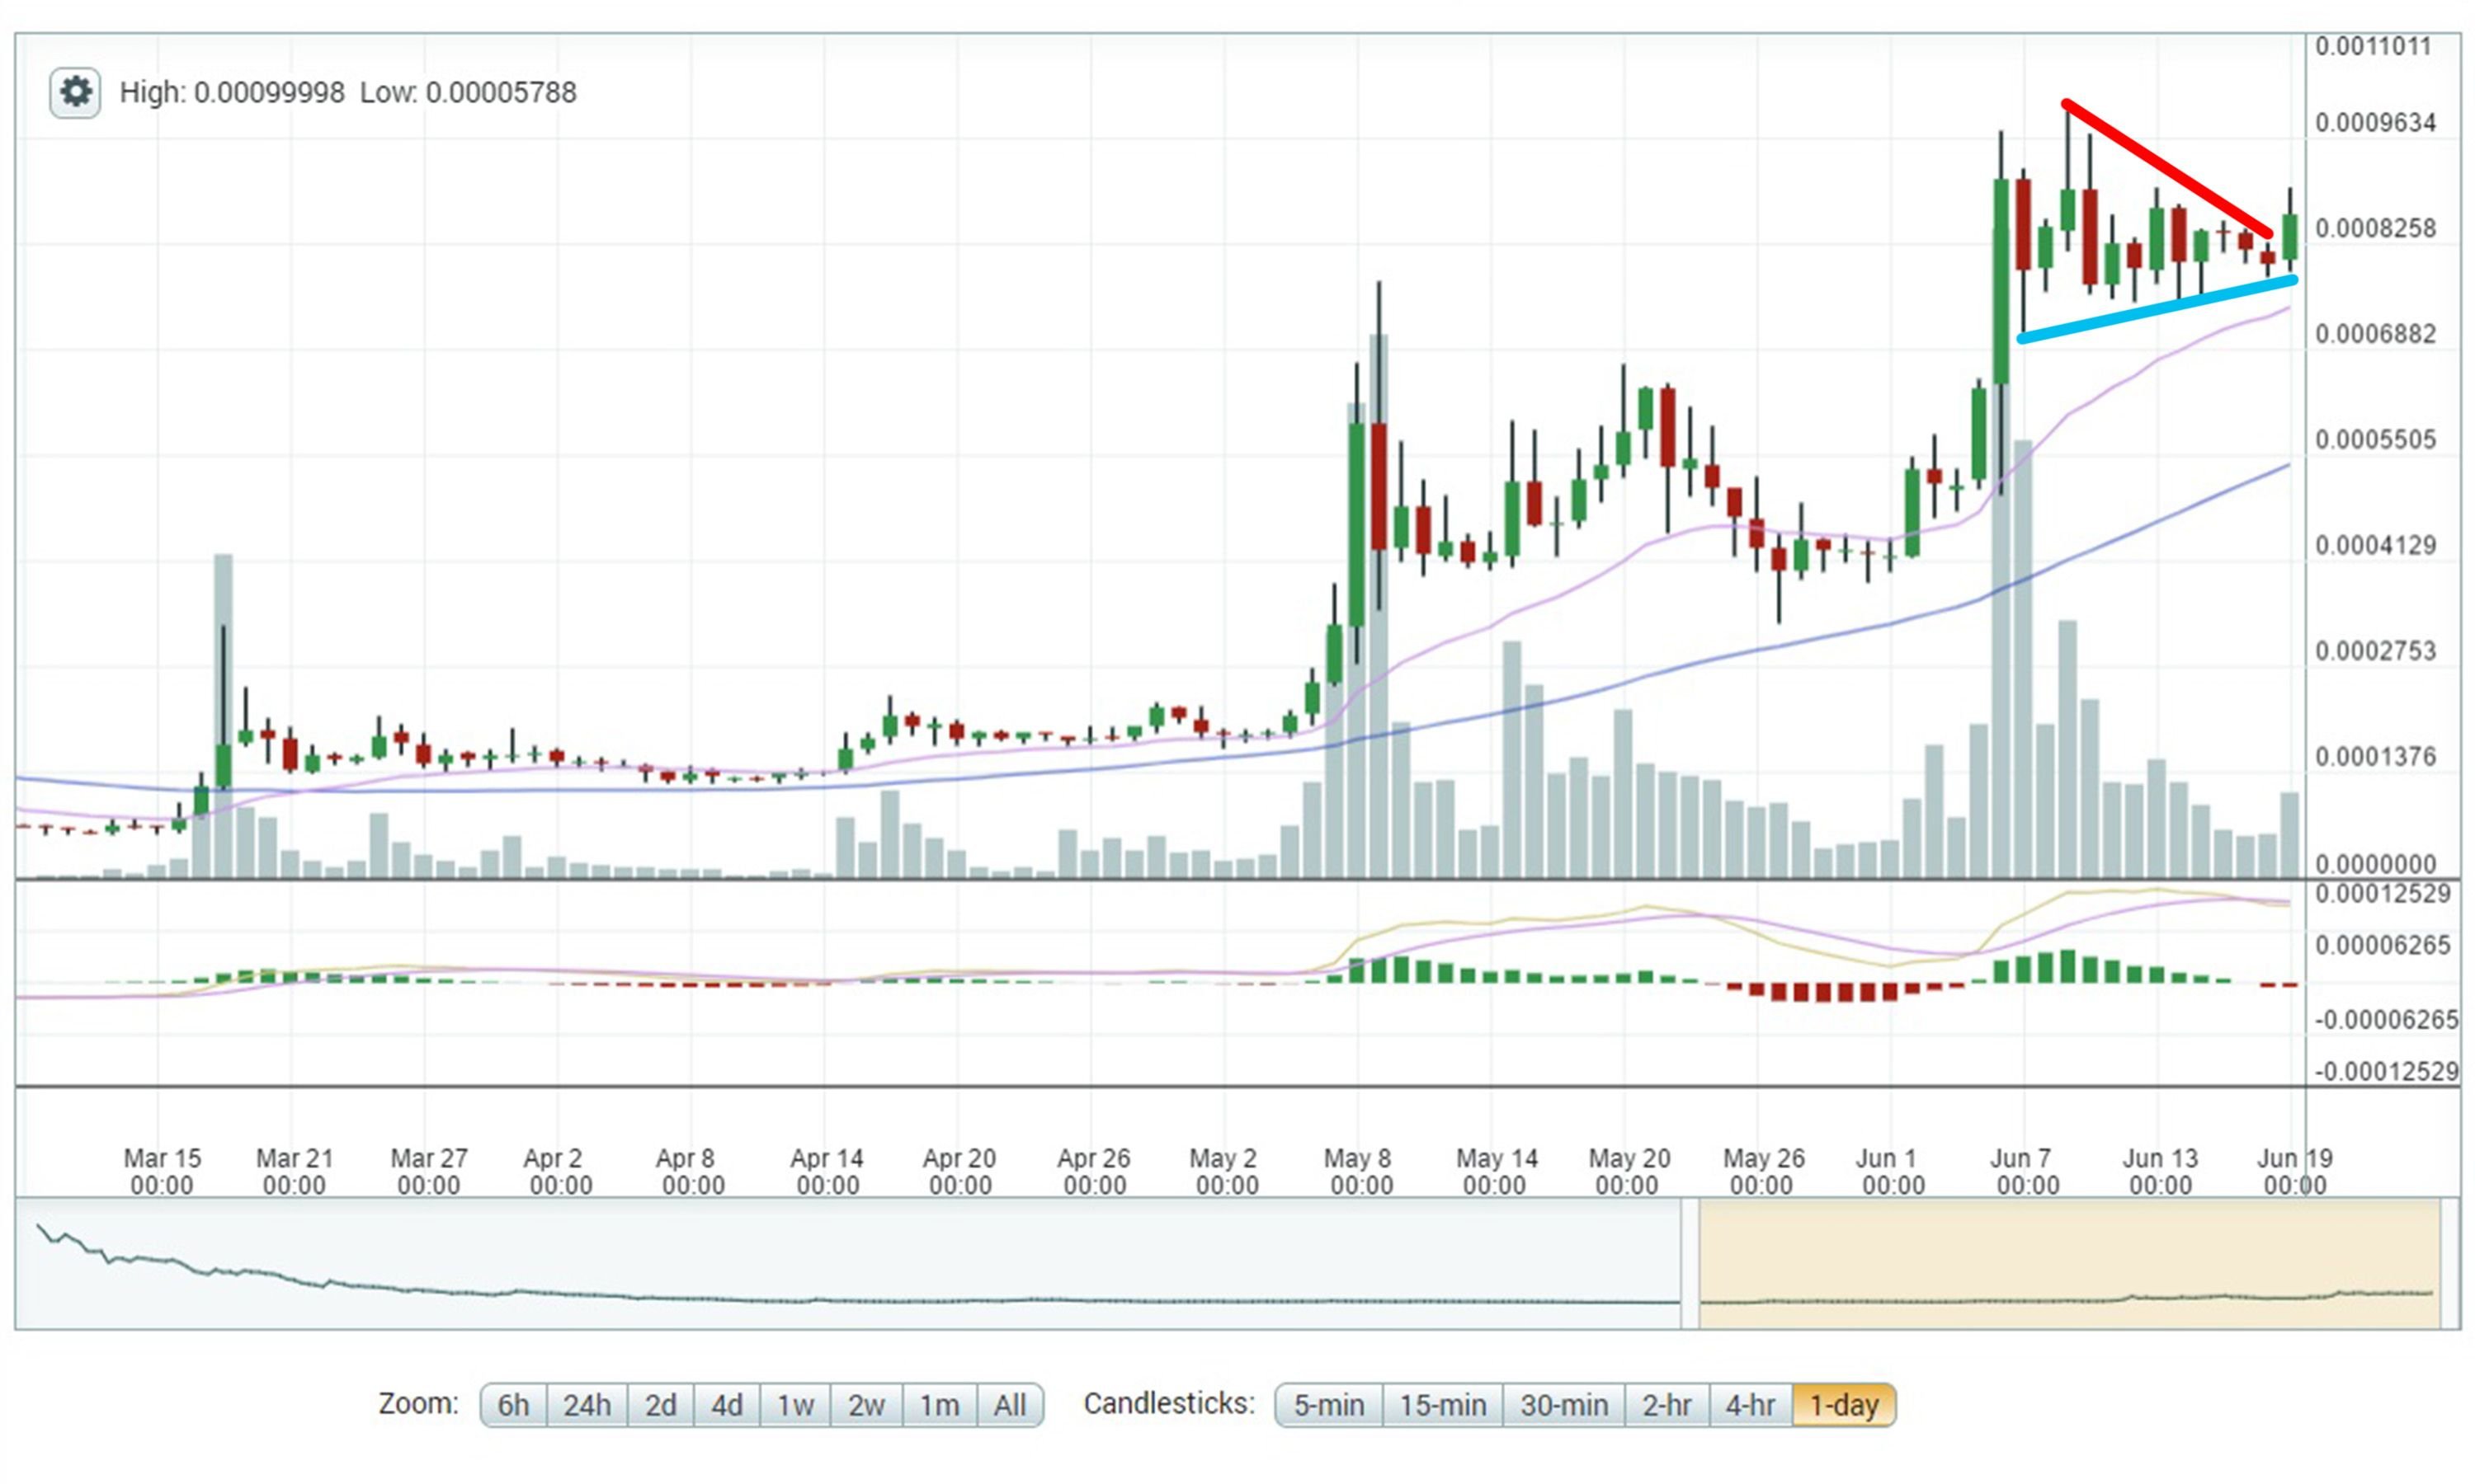Click the 0.0009634 price axis label
The image size is (2475, 1484).
2375,123
